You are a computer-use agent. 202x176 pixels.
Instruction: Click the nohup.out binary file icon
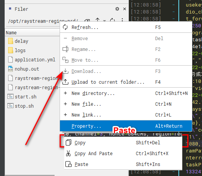coord(10,69)
